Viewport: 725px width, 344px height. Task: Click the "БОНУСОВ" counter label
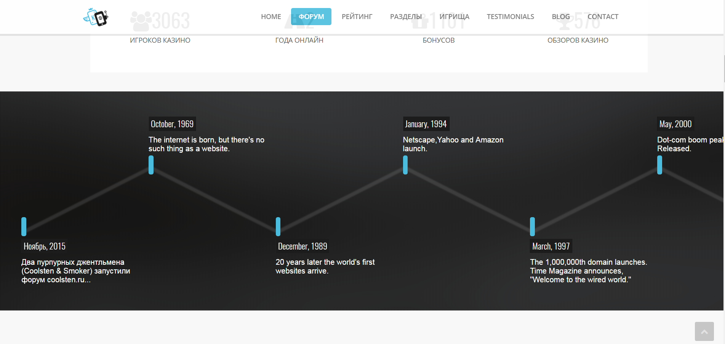pos(439,40)
